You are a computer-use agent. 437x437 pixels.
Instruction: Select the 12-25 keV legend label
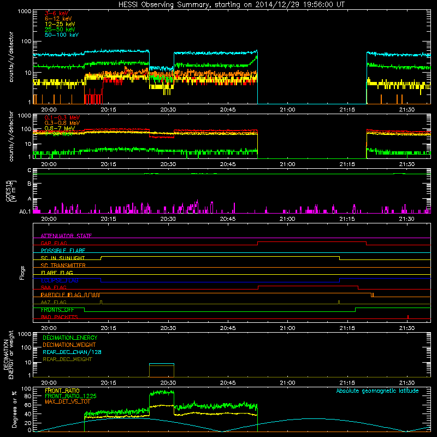pos(60,24)
